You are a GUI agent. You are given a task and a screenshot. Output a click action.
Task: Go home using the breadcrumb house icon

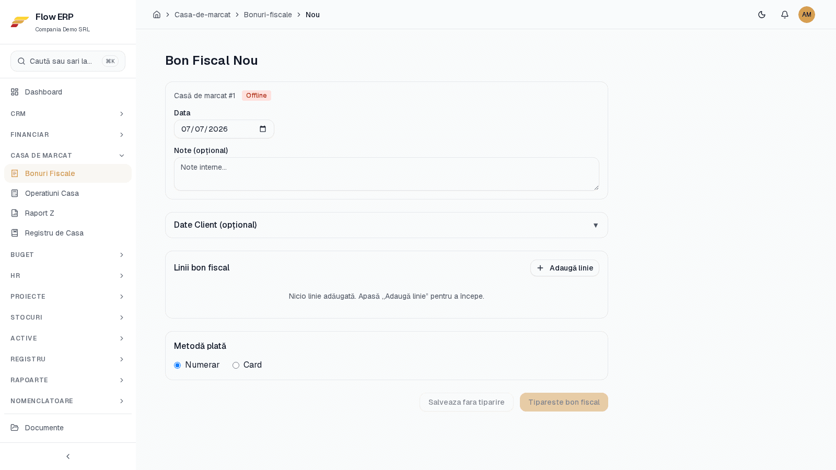(157, 15)
